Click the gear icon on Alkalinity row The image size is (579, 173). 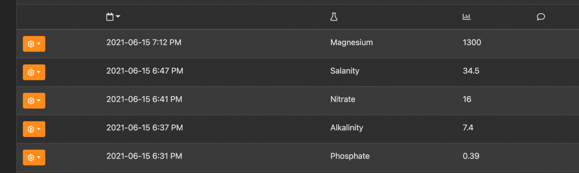(x=31, y=129)
